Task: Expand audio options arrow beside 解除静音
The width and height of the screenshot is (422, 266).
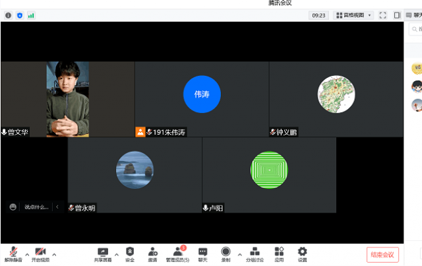Action: click(x=27, y=253)
